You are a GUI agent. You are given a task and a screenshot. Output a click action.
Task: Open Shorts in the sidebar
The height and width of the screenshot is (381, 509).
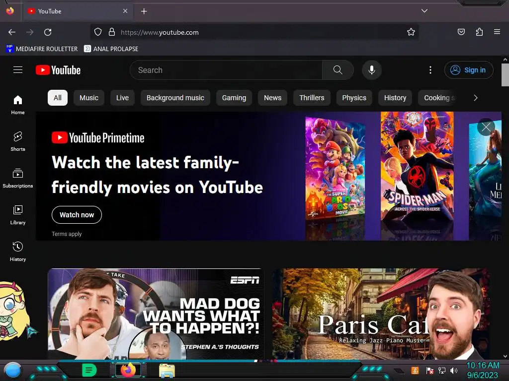coord(18,141)
